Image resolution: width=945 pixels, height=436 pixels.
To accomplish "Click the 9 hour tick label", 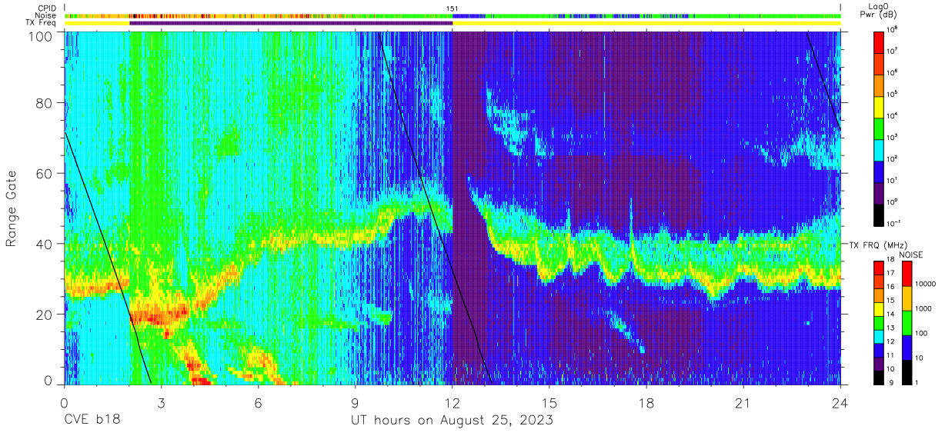I will pyautogui.click(x=355, y=402).
